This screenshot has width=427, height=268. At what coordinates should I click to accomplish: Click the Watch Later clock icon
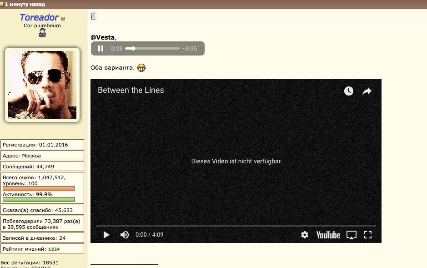349,91
